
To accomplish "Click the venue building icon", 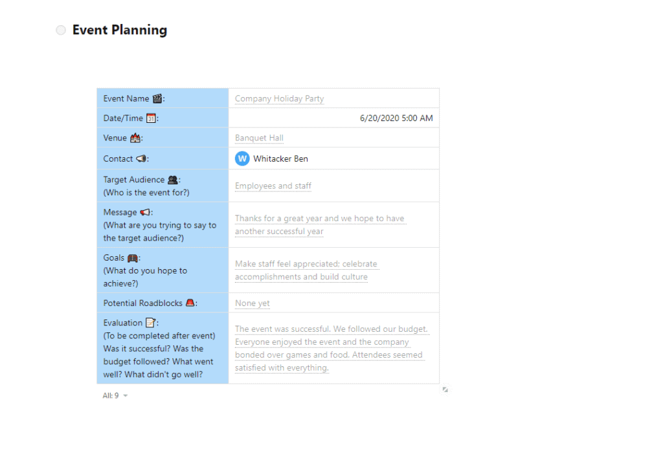I will click(135, 138).
